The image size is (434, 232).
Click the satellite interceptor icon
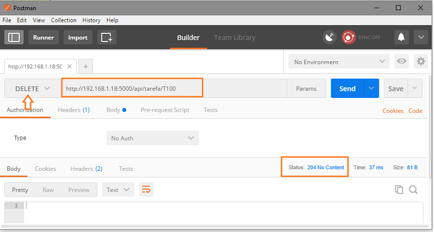click(329, 37)
